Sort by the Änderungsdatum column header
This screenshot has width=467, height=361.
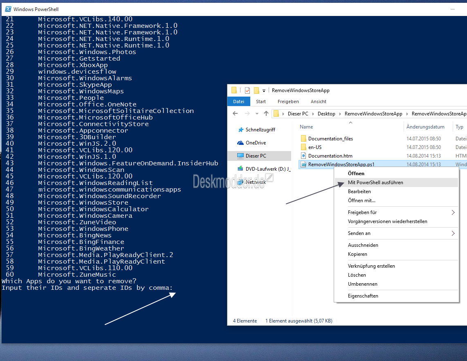(x=425, y=127)
